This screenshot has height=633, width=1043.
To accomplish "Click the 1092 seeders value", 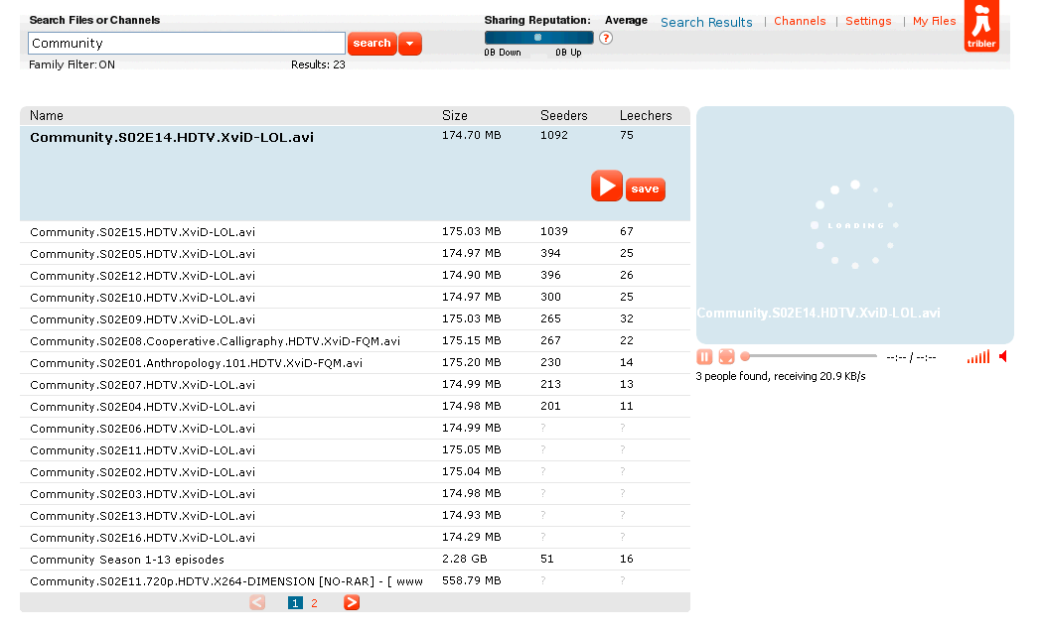I will (554, 135).
